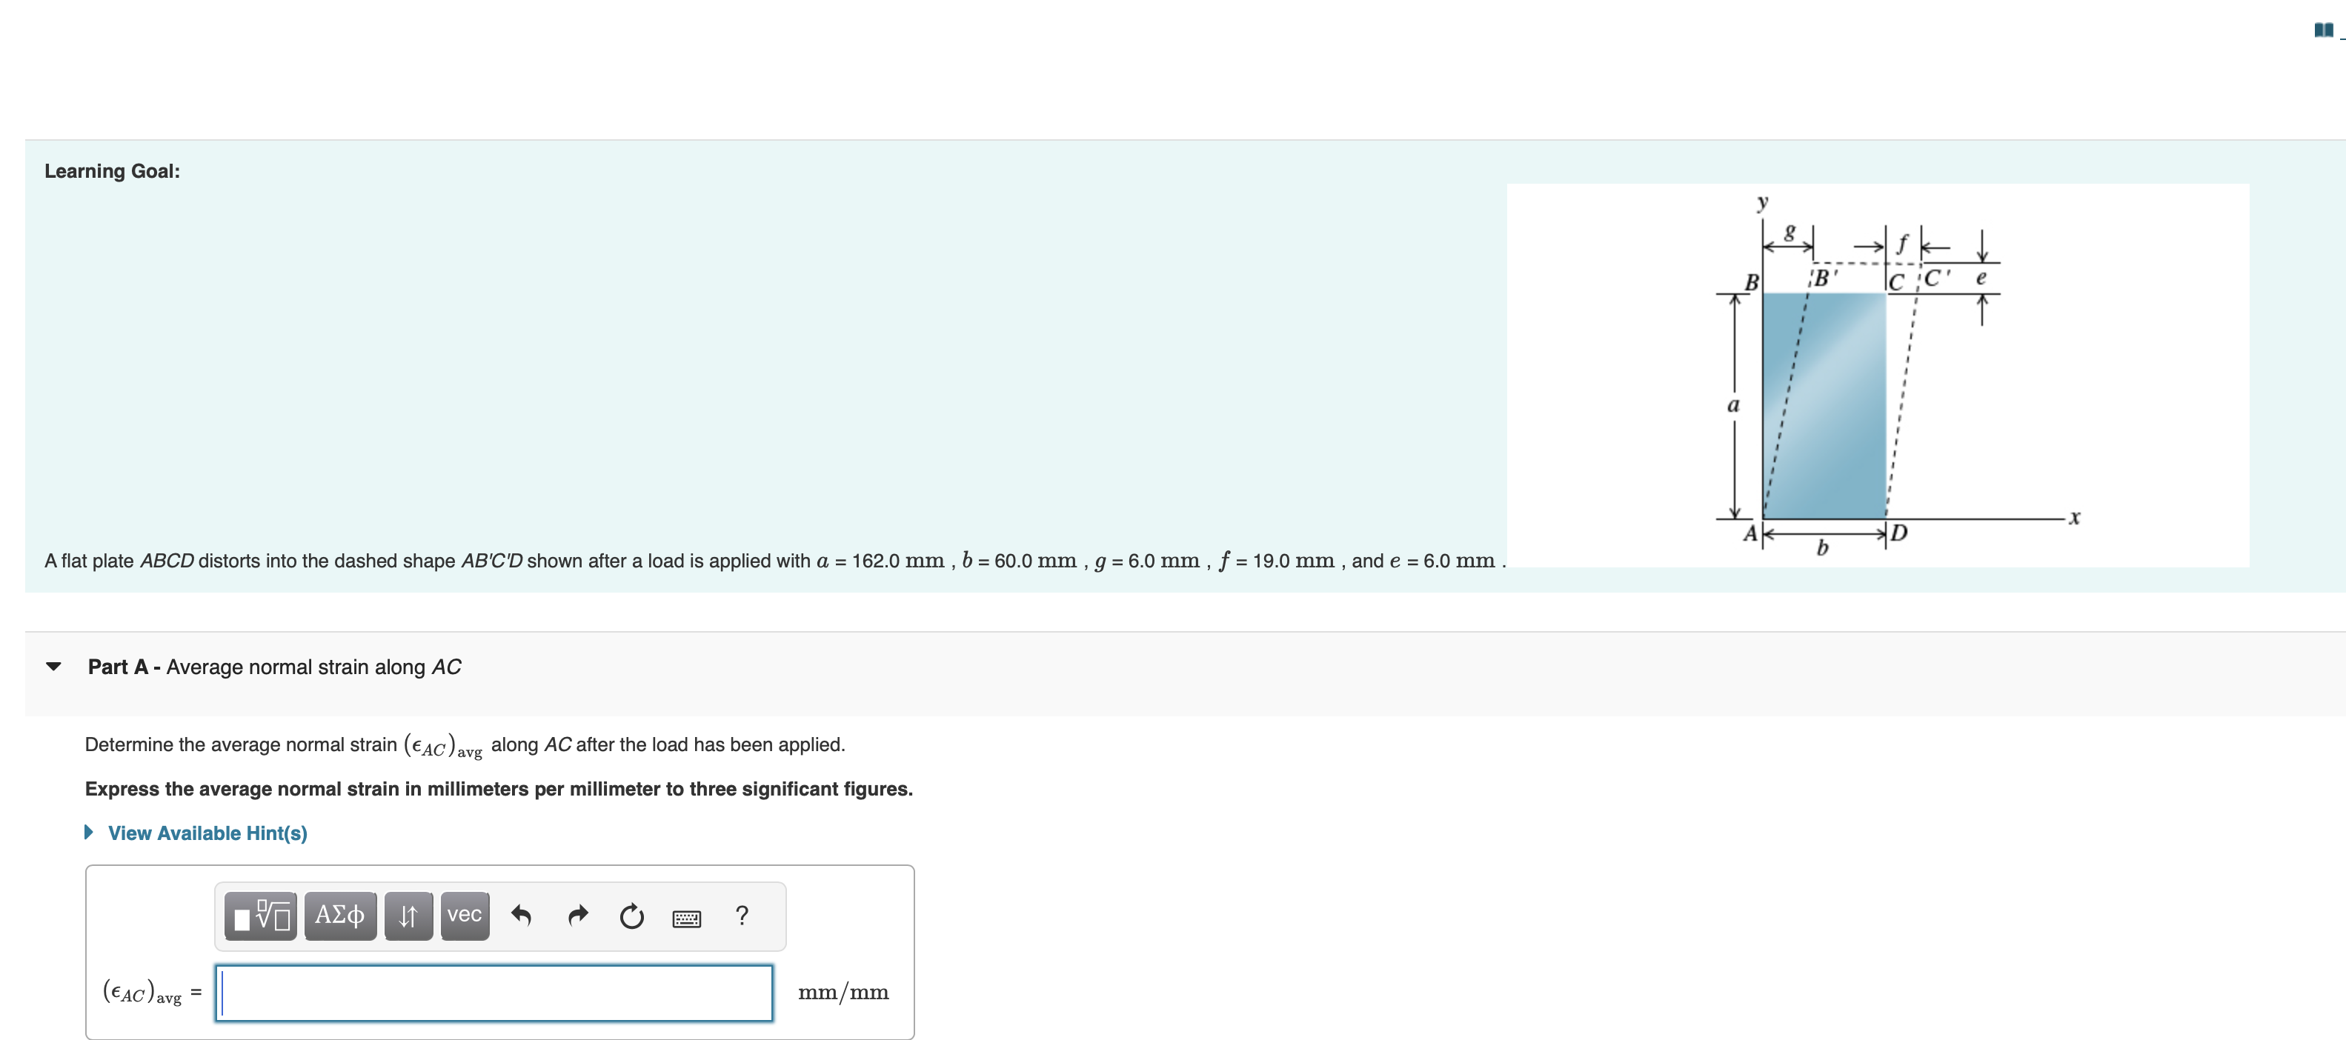Insert vector notation with vec button
The width and height of the screenshot is (2346, 1040).
click(x=465, y=916)
